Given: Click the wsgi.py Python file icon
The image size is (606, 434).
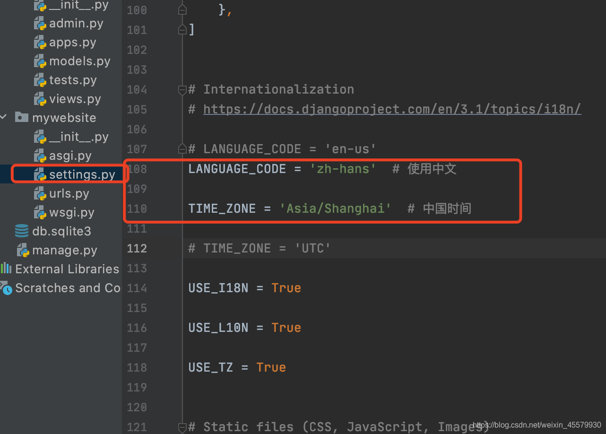Looking at the screenshot, I should point(40,213).
